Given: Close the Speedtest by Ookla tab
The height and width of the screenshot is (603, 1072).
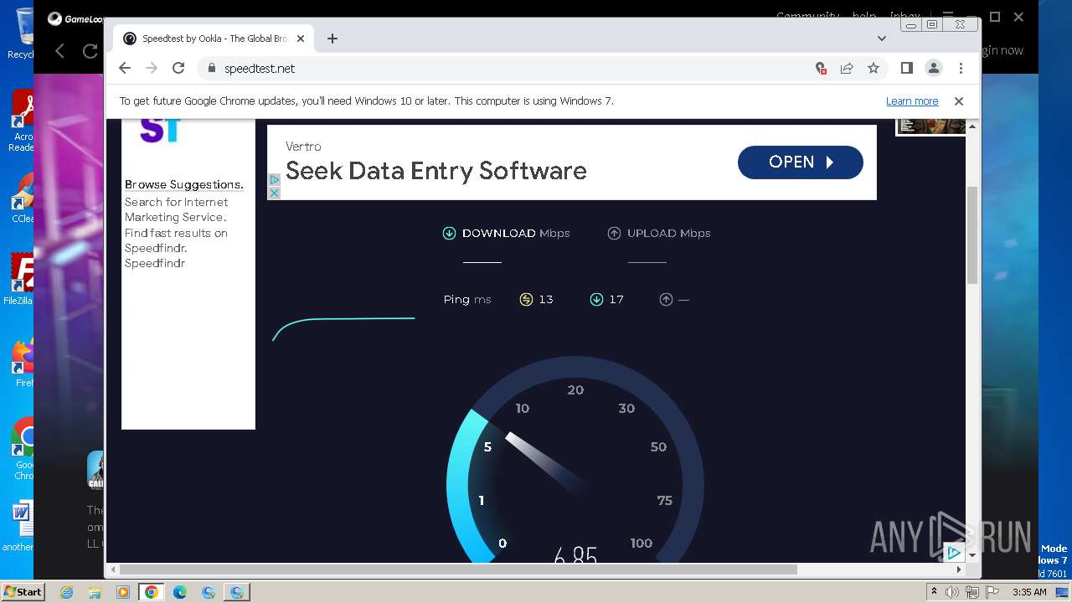Looking at the screenshot, I should tap(301, 39).
